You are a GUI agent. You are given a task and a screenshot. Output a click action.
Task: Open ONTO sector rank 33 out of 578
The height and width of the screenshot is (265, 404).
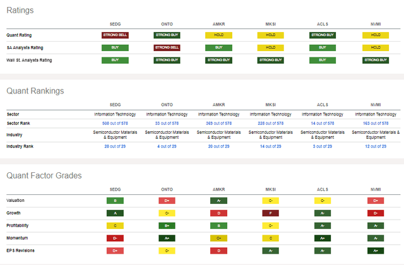point(167,124)
